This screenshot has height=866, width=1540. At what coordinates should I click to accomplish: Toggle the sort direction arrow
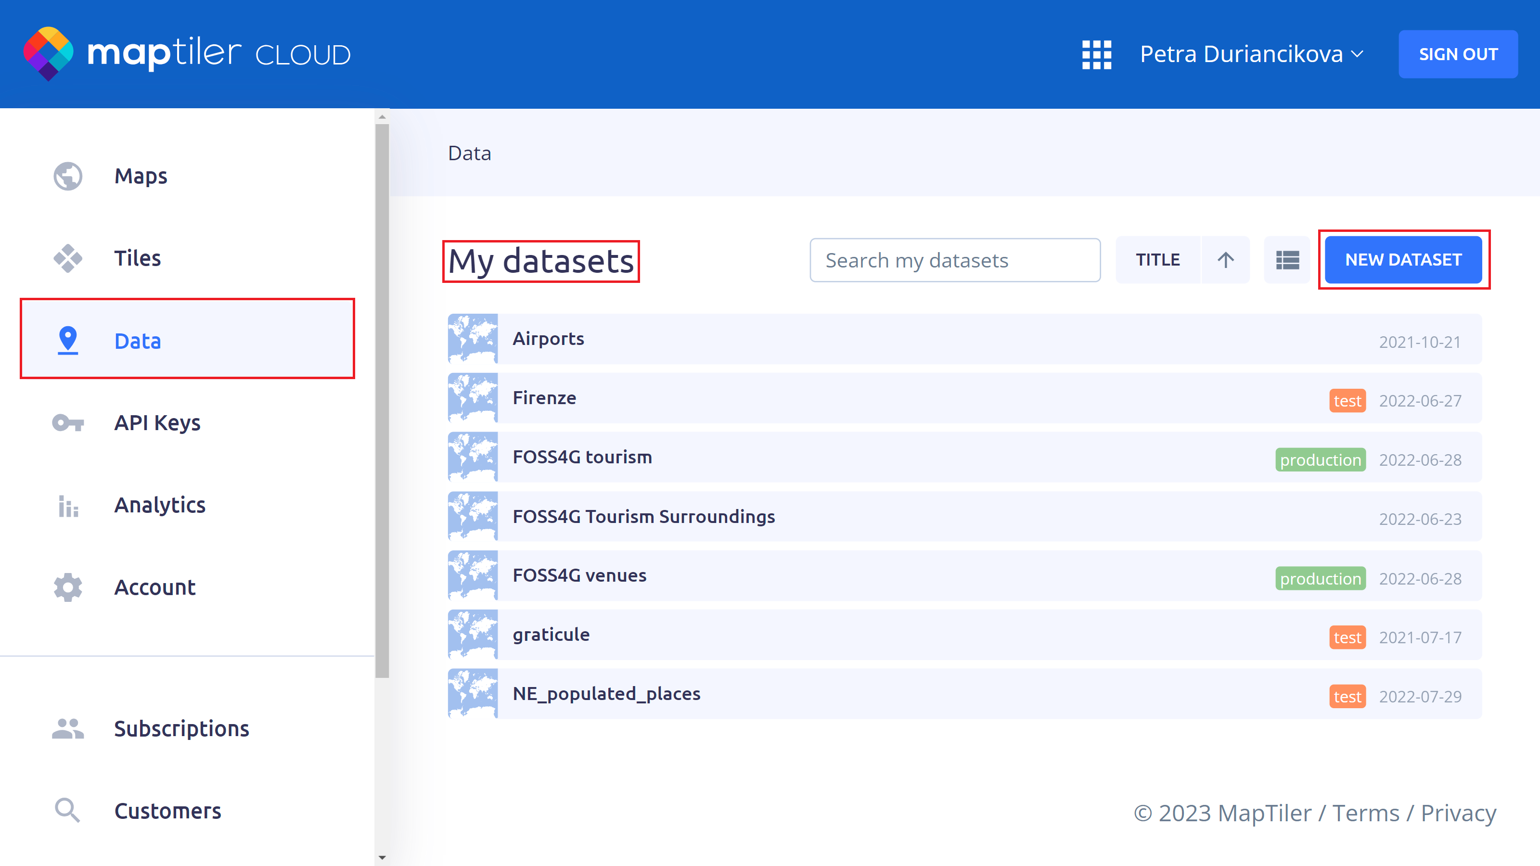[x=1226, y=260]
